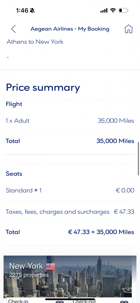Tap the Price summary heading
The width and height of the screenshot is (140, 303).
[43, 87]
